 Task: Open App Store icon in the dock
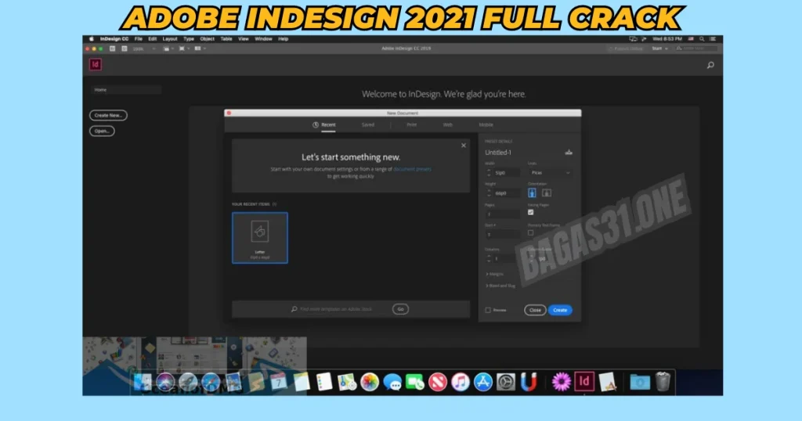482,382
